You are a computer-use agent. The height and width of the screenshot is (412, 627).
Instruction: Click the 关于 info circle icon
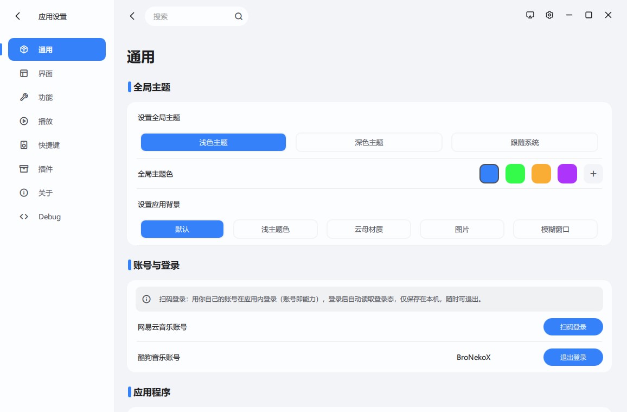coord(24,193)
